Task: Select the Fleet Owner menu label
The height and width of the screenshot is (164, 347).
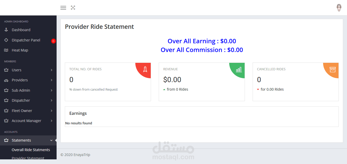Action: tap(22, 111)
